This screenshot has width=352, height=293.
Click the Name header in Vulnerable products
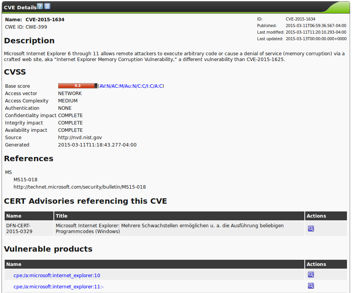click(x=155, y=264)
